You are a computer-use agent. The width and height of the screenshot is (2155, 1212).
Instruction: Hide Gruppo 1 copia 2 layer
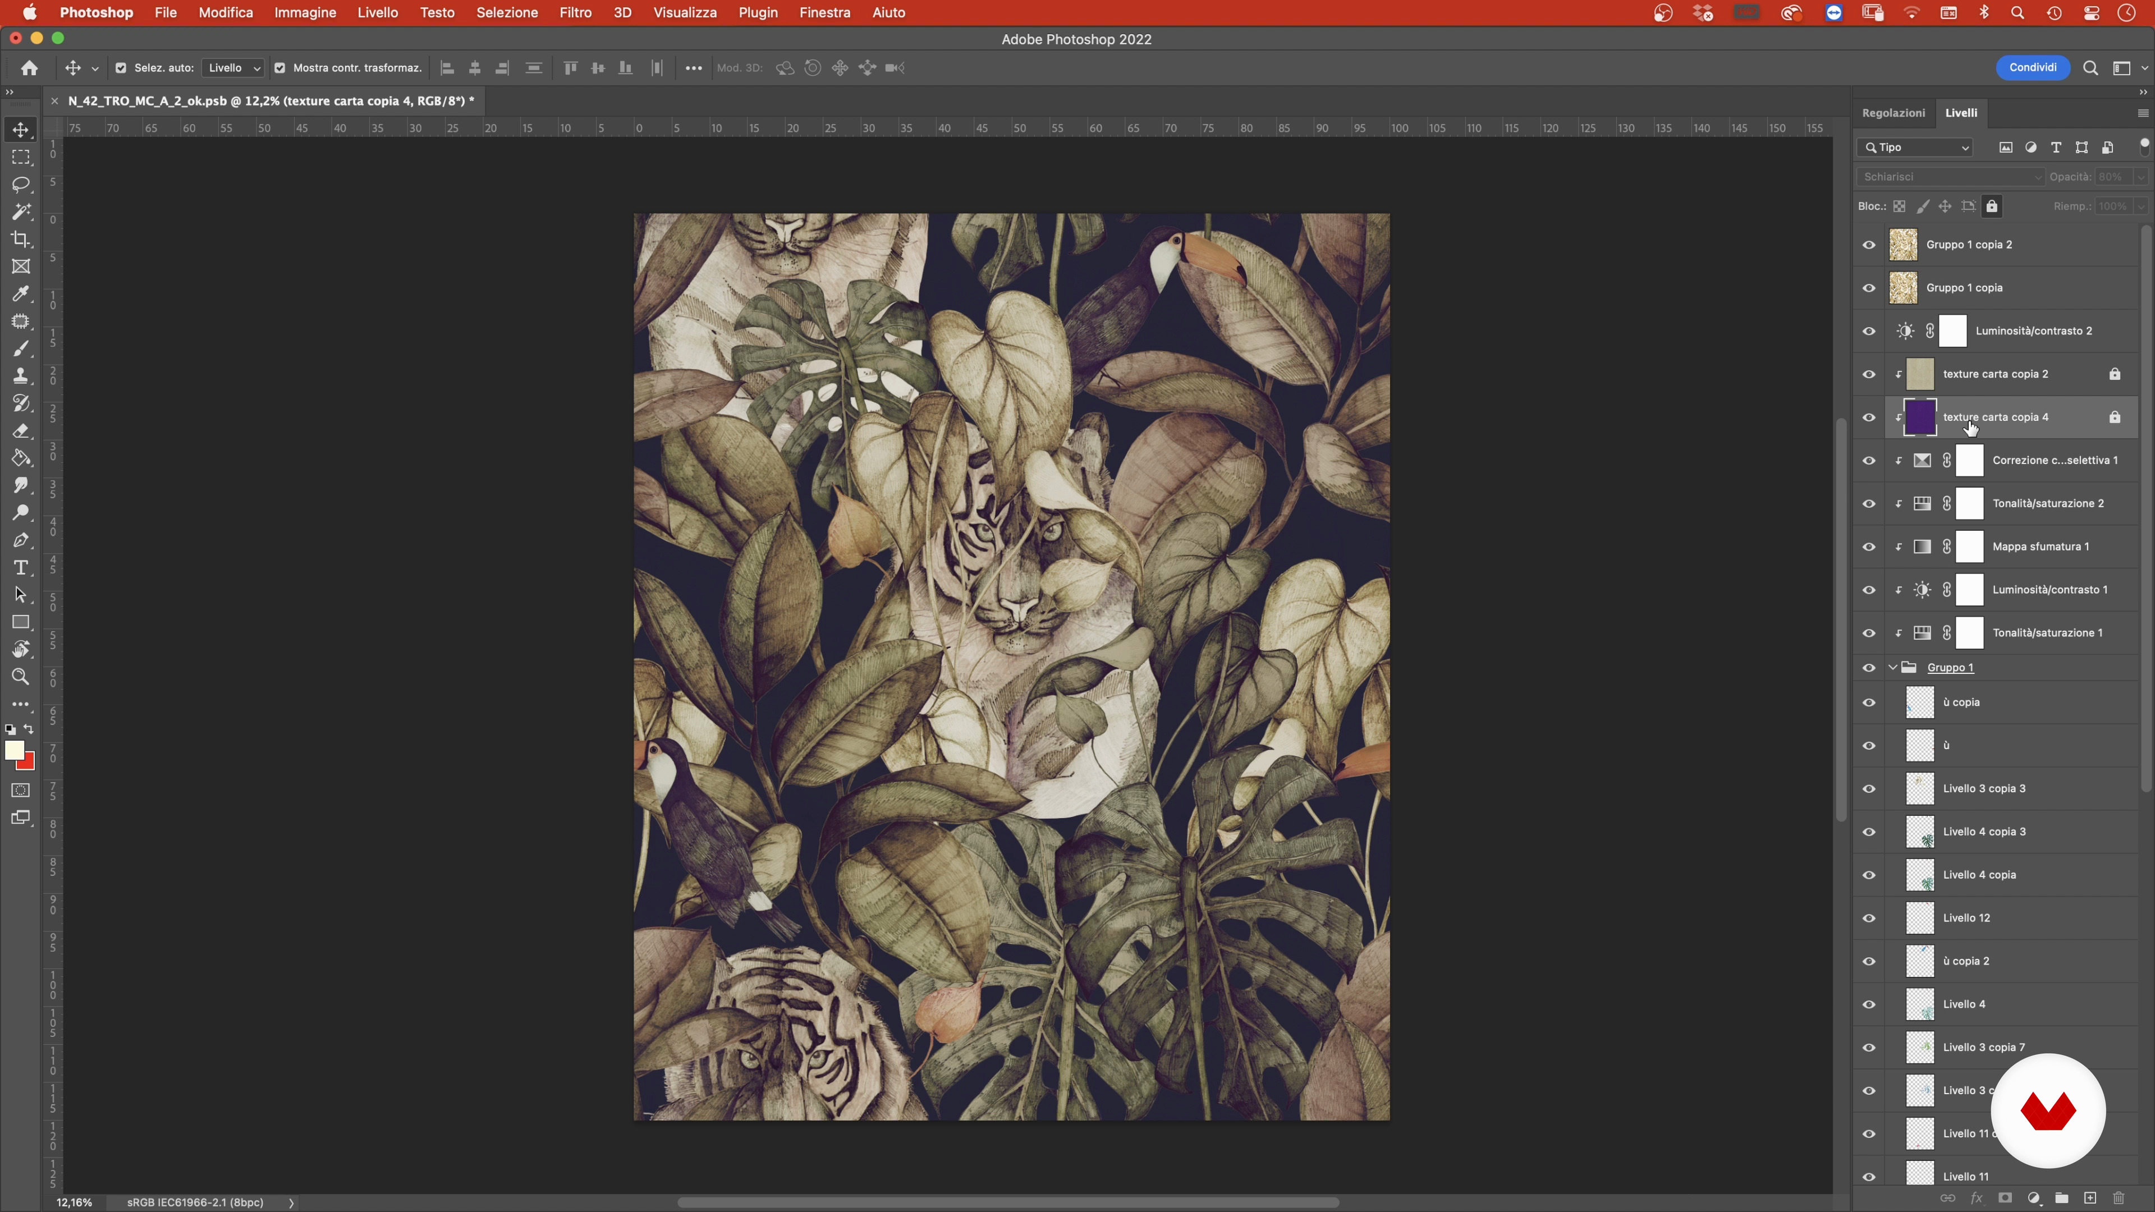pyautogui.click(x=1869, y=245)
